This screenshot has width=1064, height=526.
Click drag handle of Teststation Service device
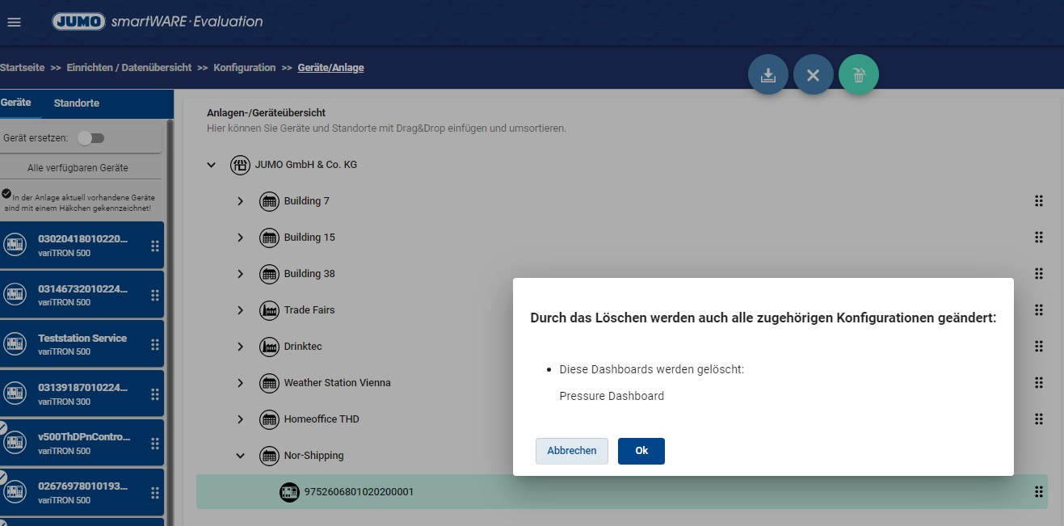tap(155, 344)
